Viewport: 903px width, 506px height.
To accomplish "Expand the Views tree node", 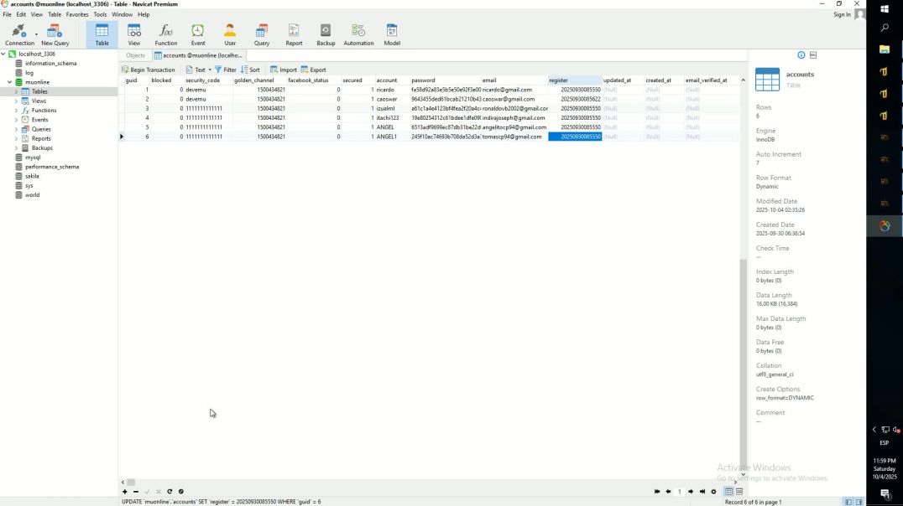I will point(16,101).
